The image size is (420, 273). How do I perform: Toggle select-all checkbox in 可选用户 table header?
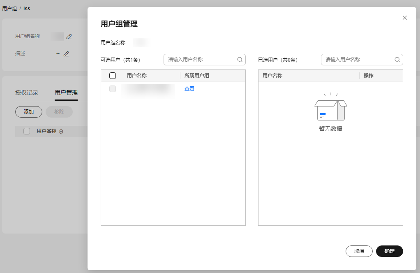pyautogui.click(x=113, y=76)
